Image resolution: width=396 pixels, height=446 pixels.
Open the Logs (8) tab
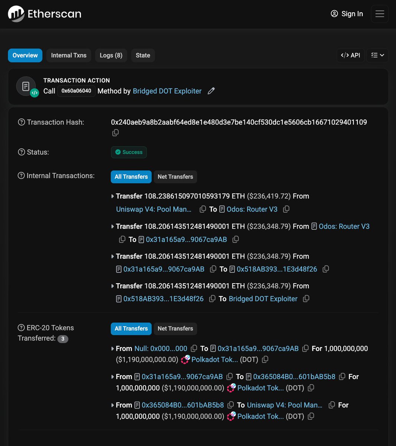pos(111,55)
